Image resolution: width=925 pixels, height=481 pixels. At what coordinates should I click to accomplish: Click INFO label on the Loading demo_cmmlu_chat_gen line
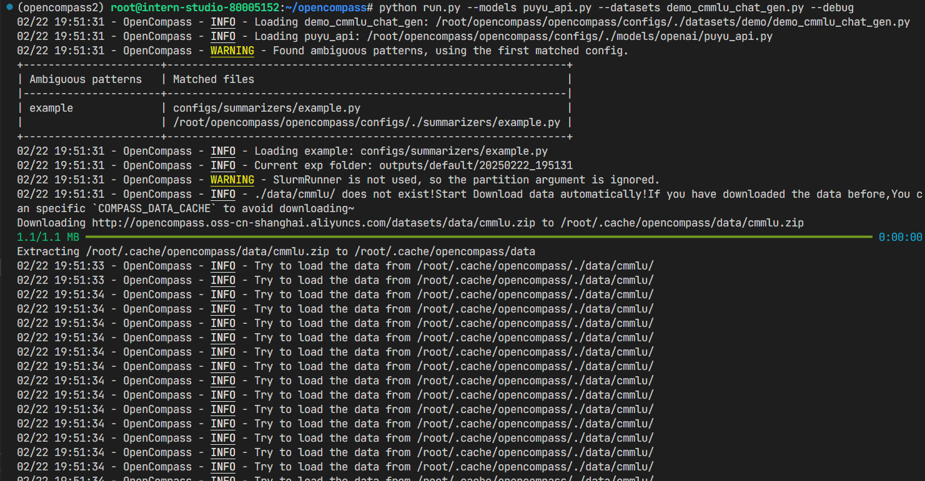223,22
